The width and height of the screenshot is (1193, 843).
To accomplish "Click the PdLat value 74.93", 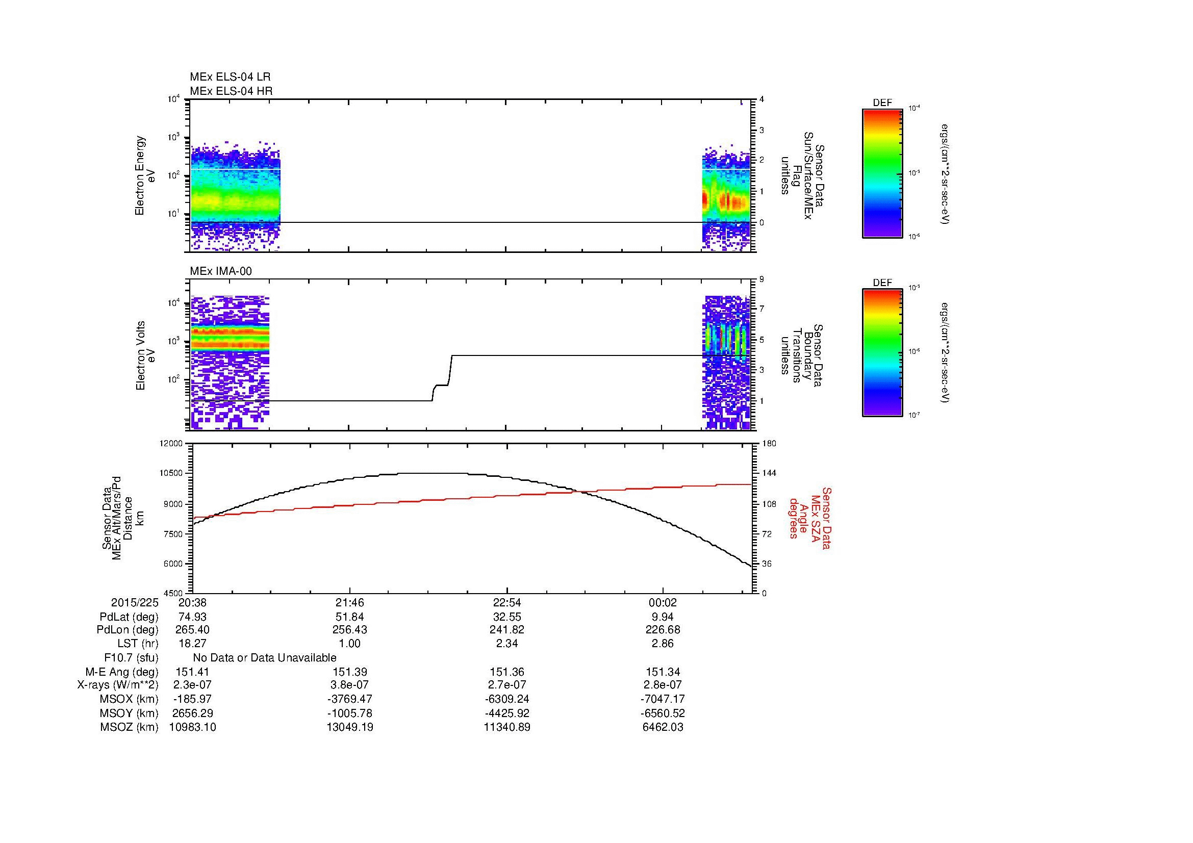I will point(192,617).
